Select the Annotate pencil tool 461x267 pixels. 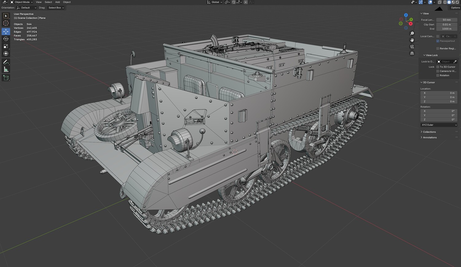point(6,62)
